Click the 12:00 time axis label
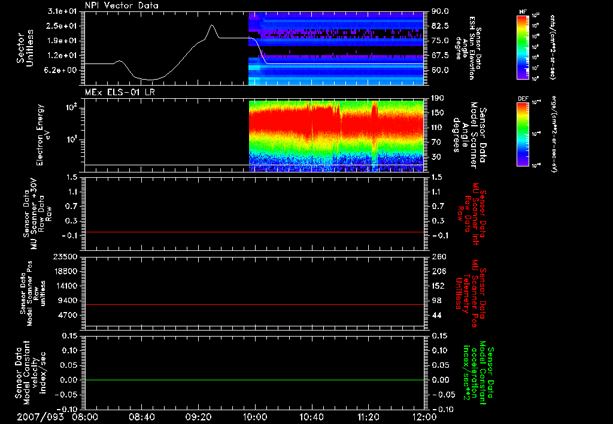The image size is (613, 424). 424,417
